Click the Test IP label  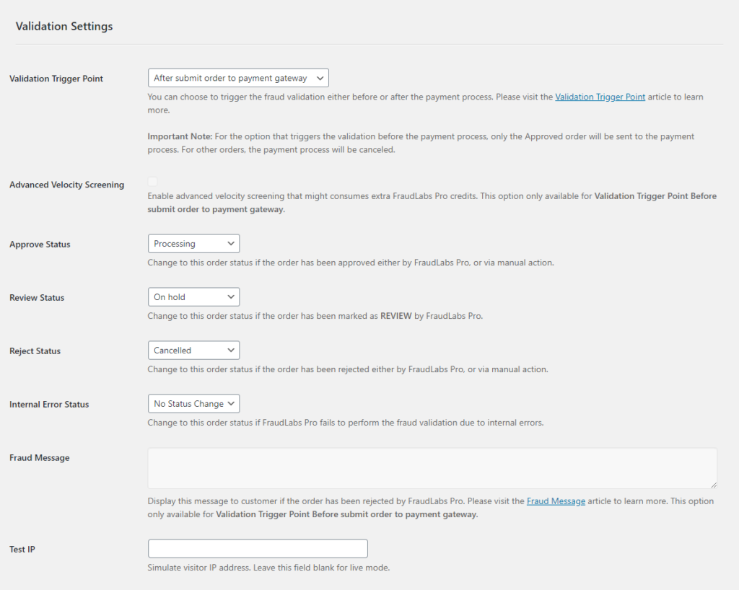point(22,549)
